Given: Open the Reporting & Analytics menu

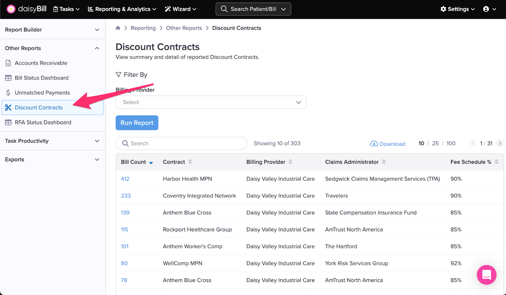Looking at the screenshot, I should (x=122, y=9).
